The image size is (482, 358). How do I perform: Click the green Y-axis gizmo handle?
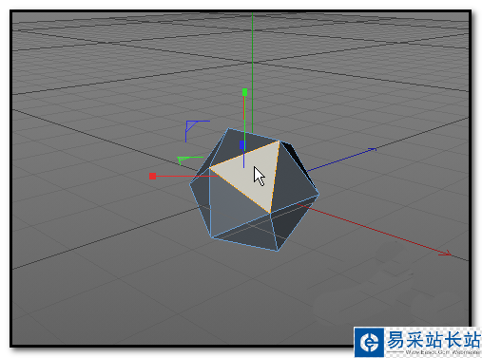tap(244, 92)
